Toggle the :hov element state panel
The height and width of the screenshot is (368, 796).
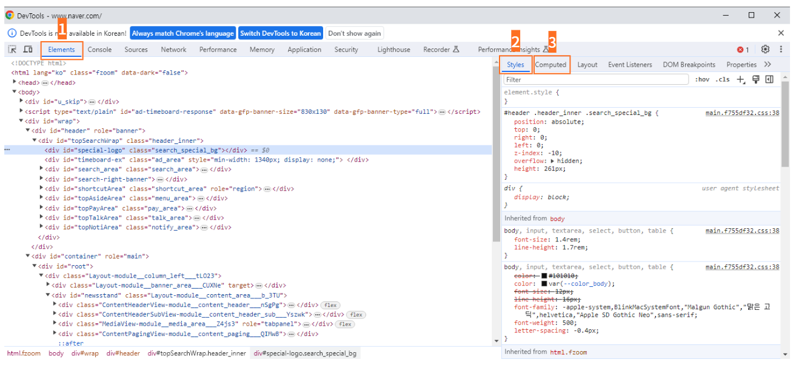coord(702,79)
